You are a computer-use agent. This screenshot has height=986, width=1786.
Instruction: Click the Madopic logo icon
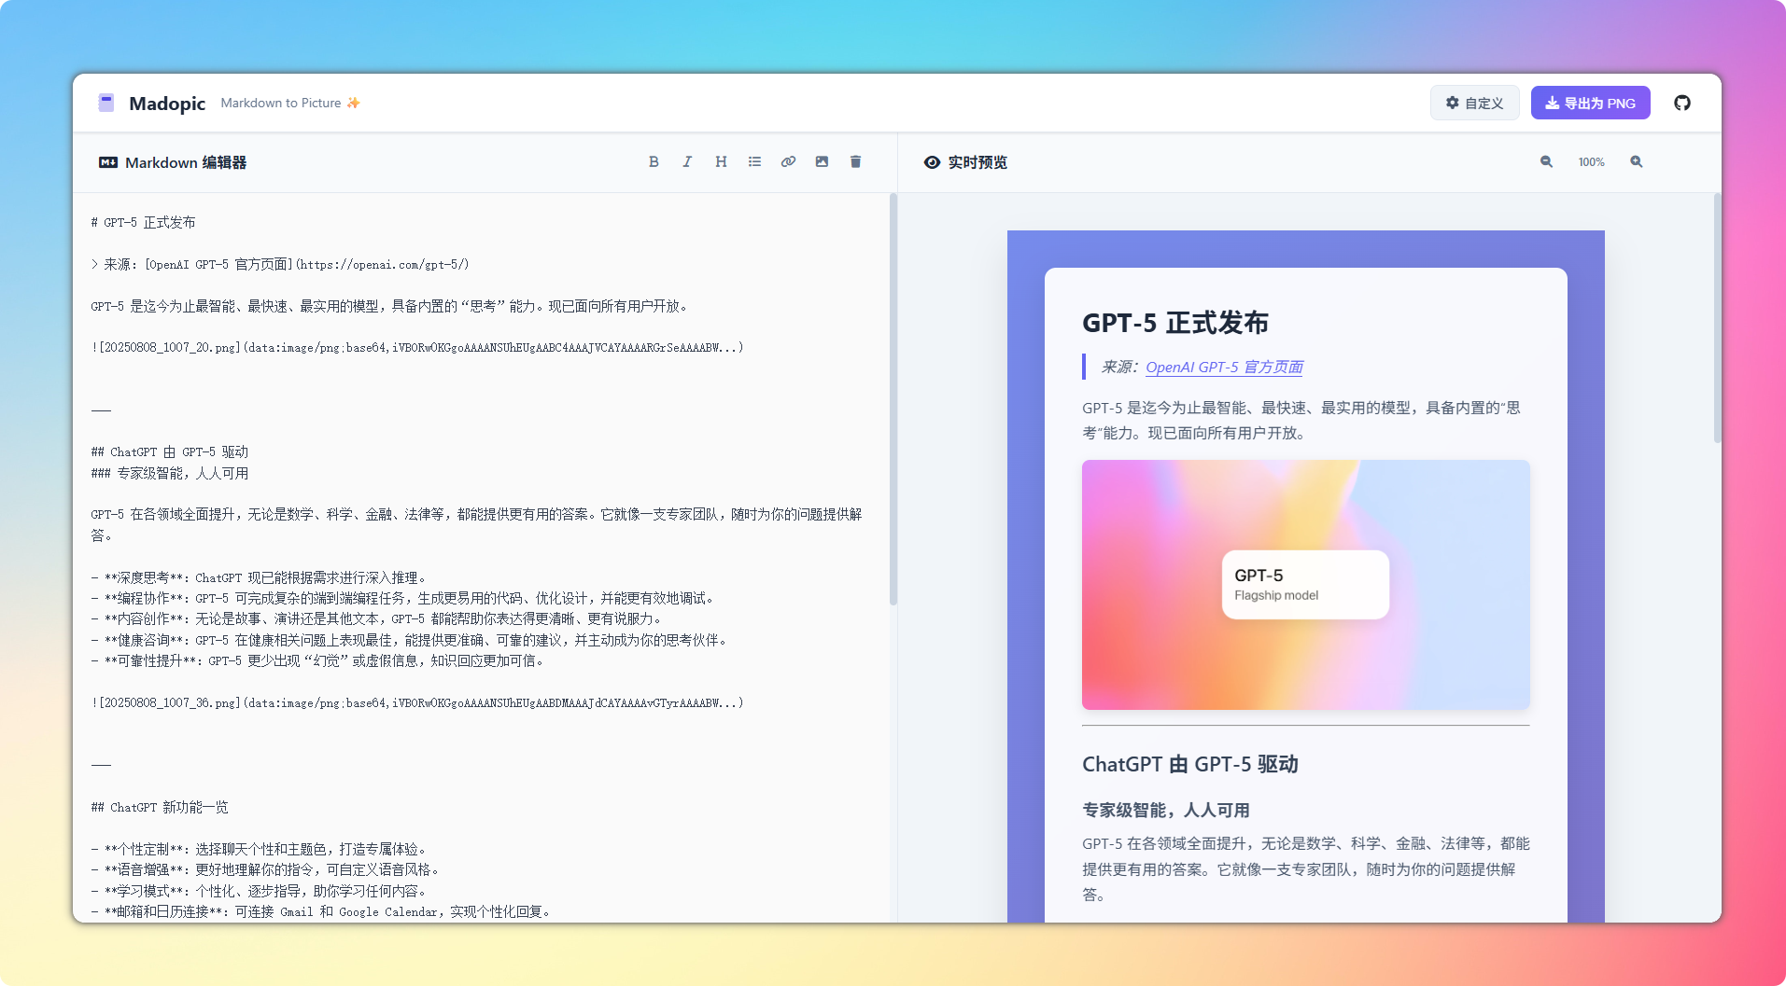(x=106, y=103)
